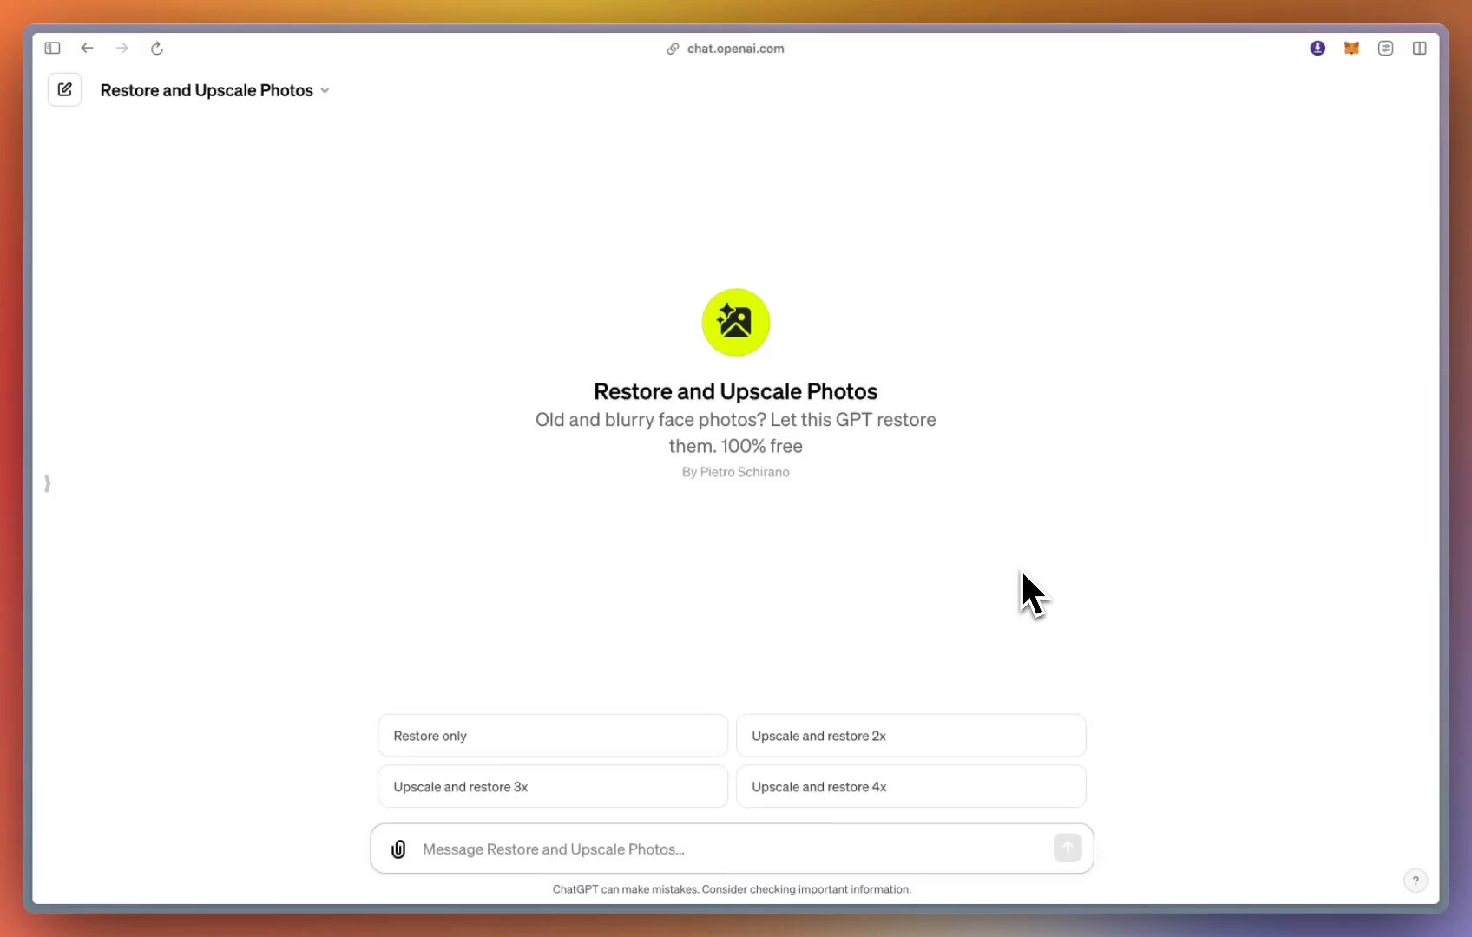Select the chat.openai.com address bar

[735, 49]
